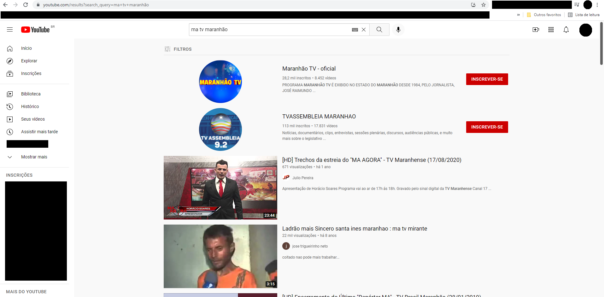The height and width of the screenshot is (297, 604).
Task: Clear the search text with X icon
Action: (364, 30)
